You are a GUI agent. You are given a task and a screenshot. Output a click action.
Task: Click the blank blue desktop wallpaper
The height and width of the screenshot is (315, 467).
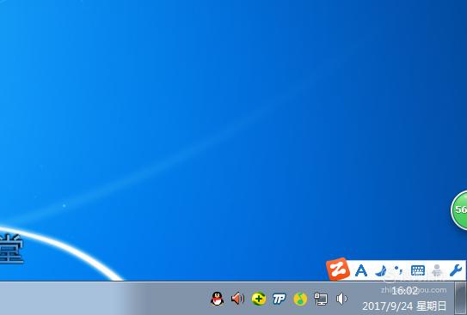(x=208, y=89)
